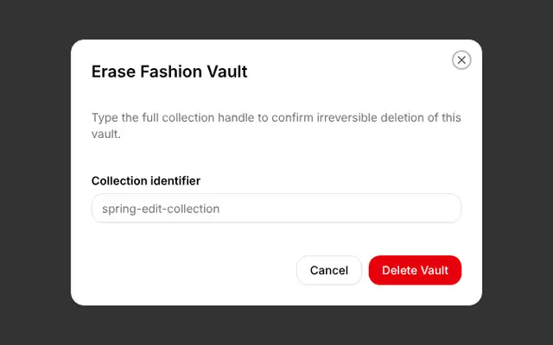
Task: Exit dialog through the top-right close icon
Action: (461, 60)
